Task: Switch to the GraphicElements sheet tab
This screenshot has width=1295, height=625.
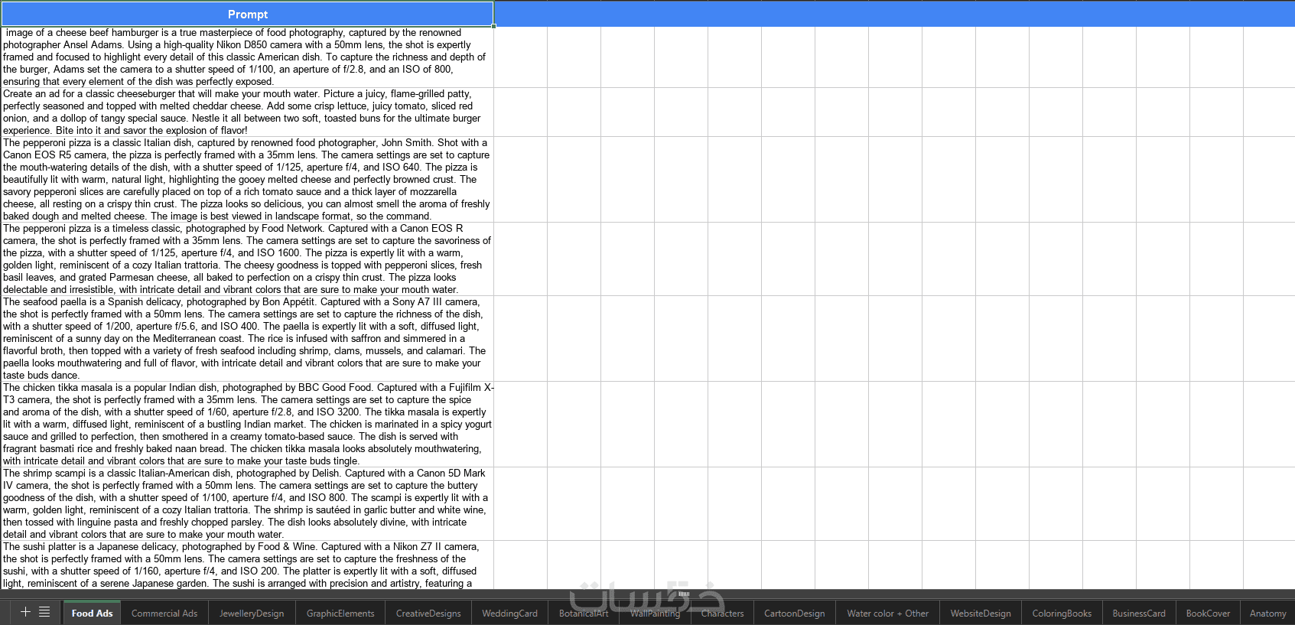Action: 340,613
